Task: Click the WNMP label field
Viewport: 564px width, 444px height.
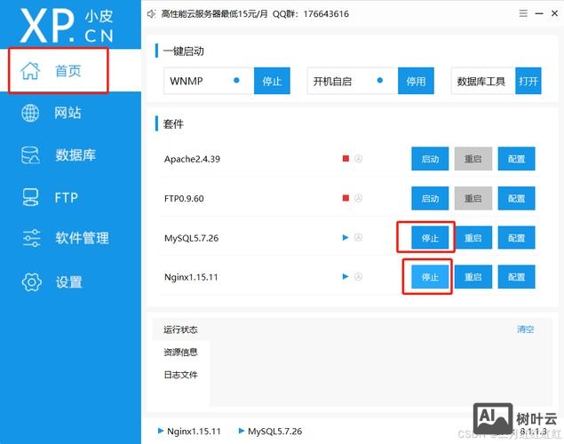Action: (x=209, y=81)
